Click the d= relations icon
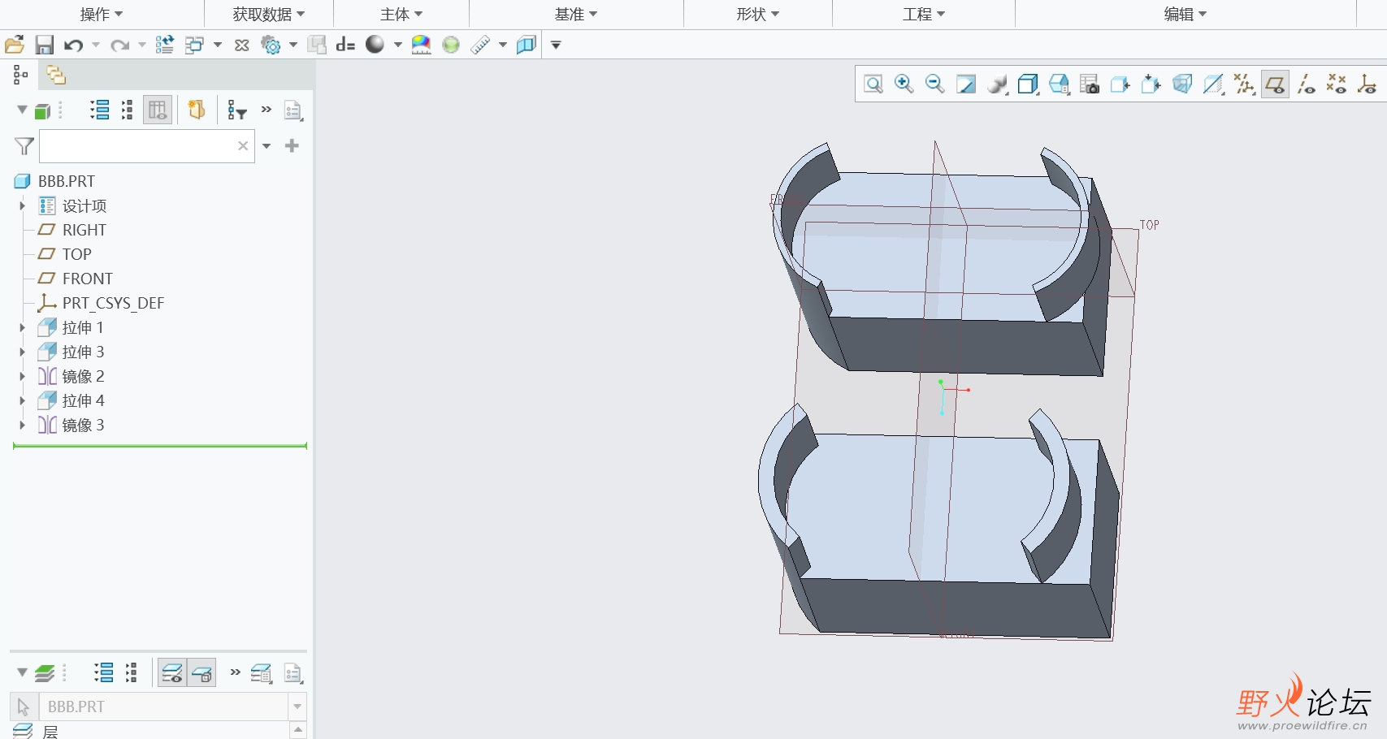 tap(345, 45)
